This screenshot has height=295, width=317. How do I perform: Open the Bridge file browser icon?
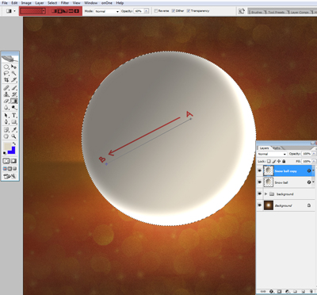[242, 11]
